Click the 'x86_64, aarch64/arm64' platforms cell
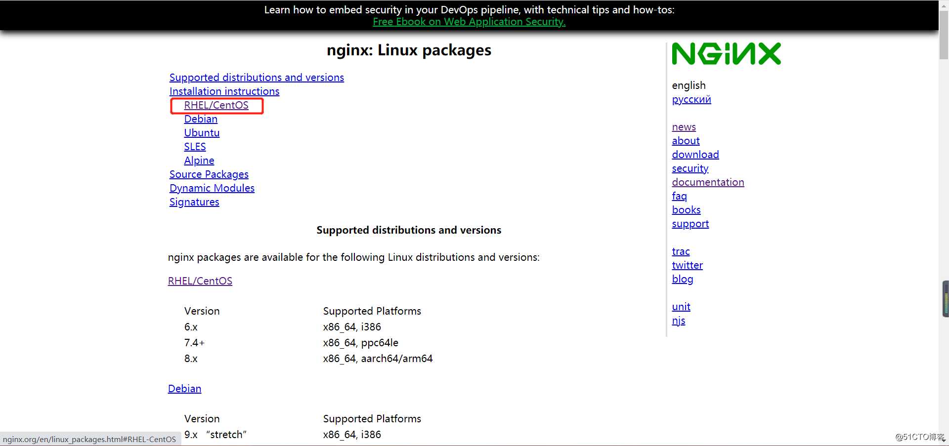This screenshot has width=949, height=446. (378, 359)
